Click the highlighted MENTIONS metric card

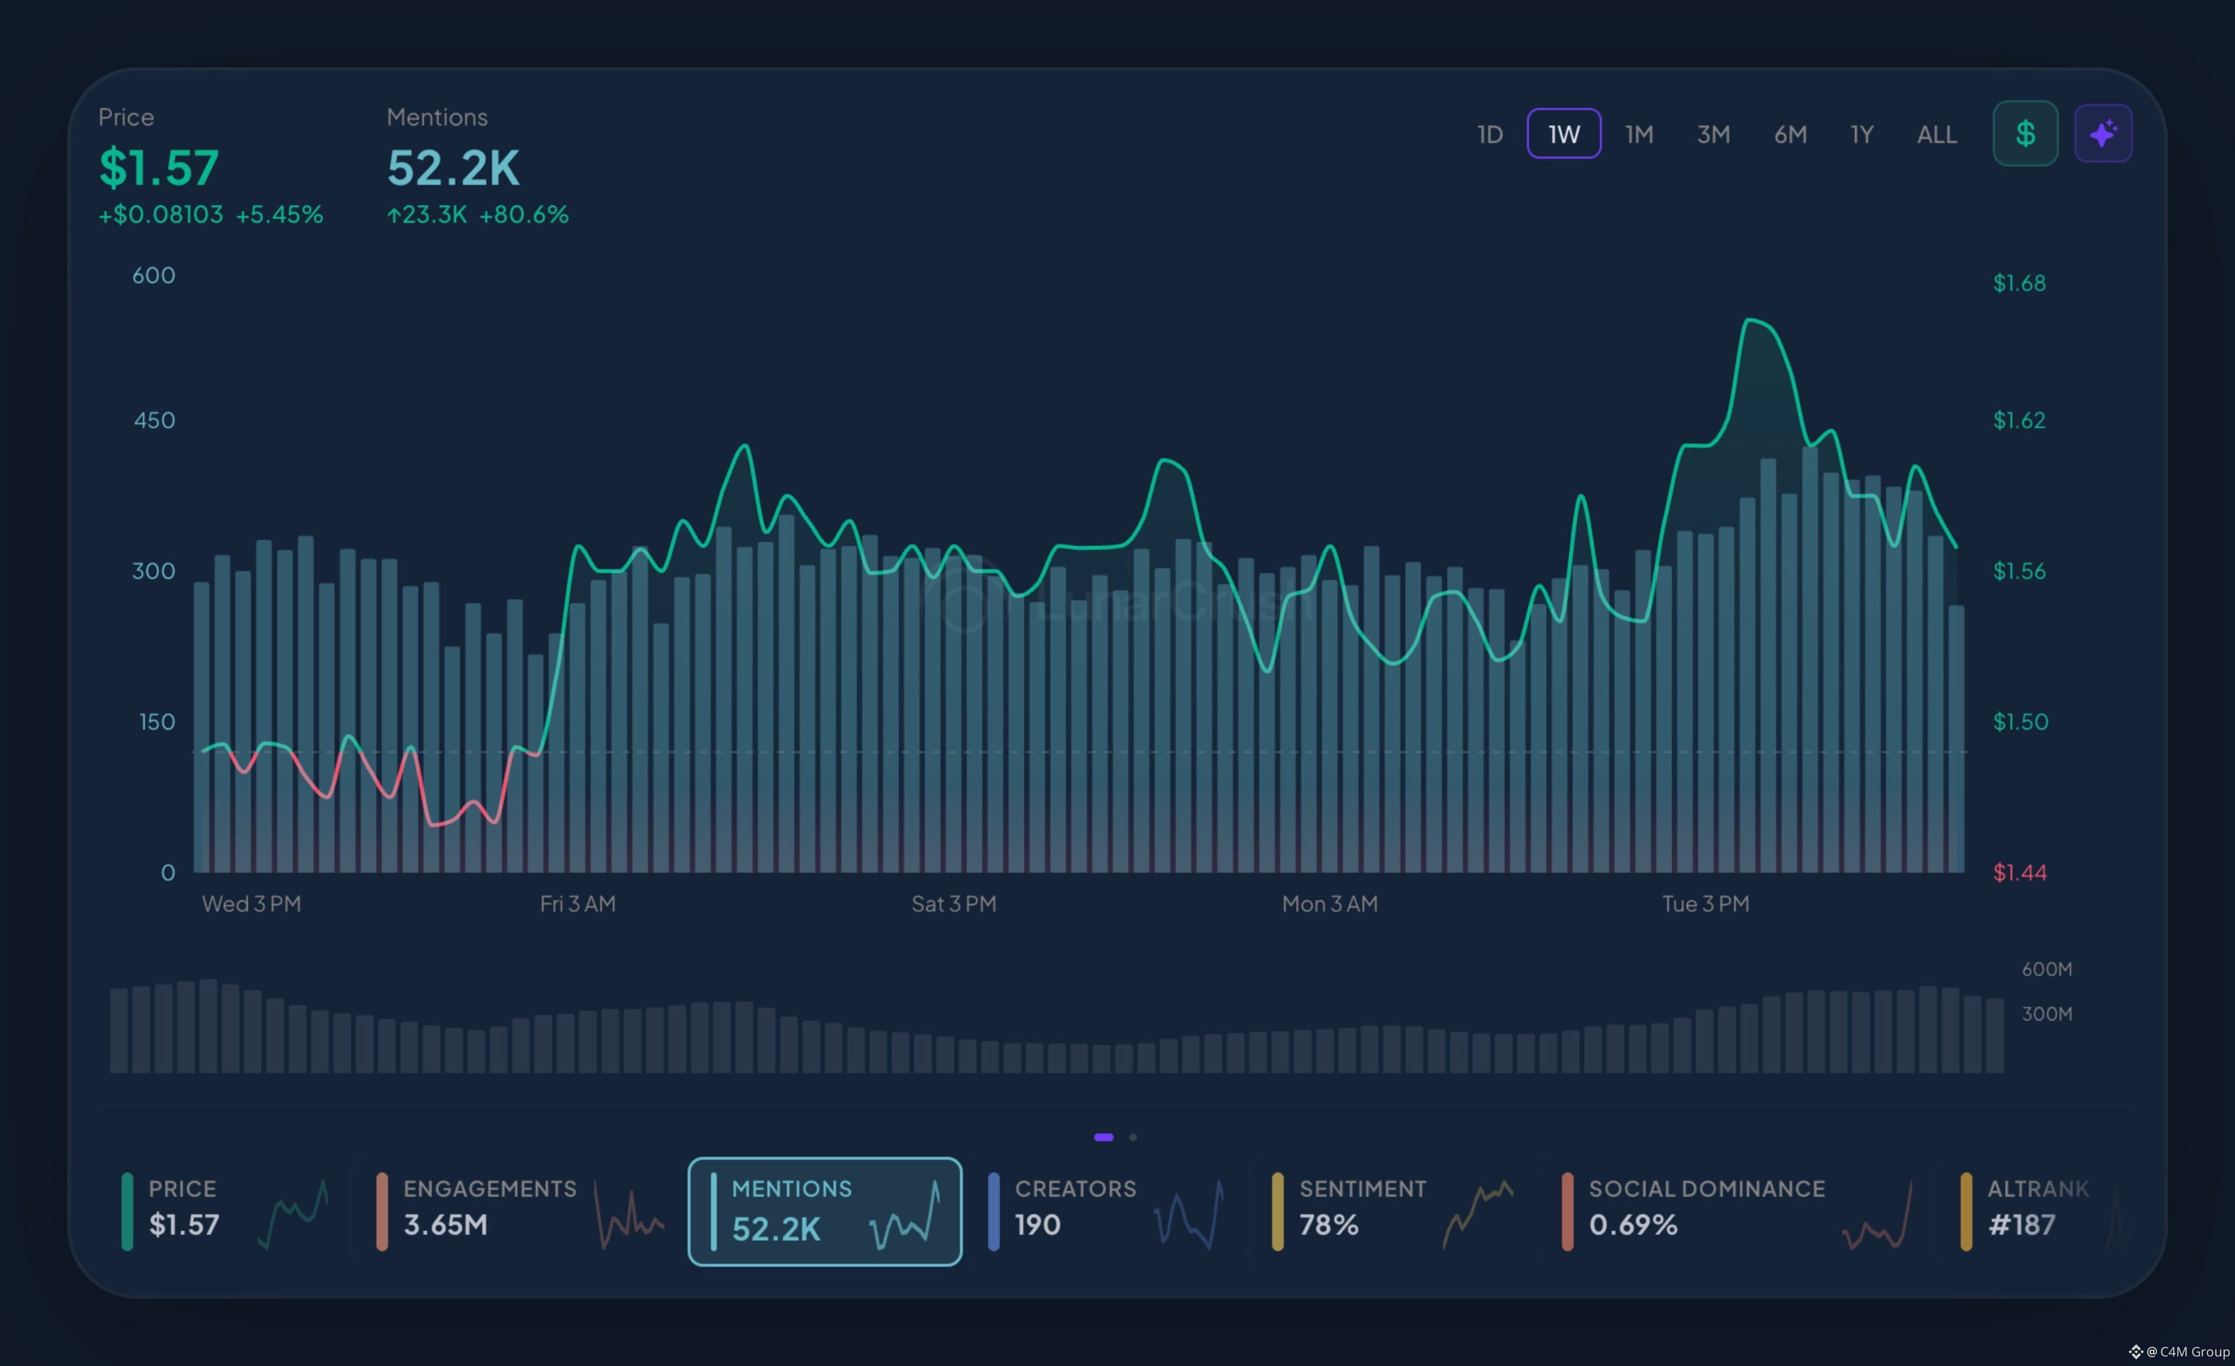click(x=824, y=1211)
